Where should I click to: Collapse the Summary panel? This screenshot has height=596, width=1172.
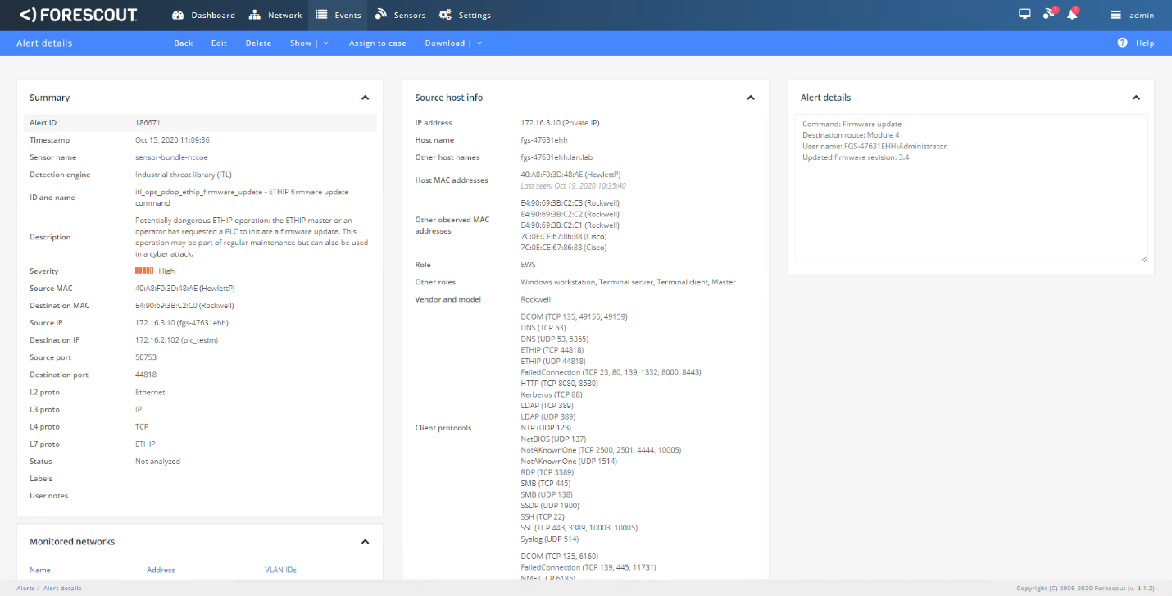tap(366, 98)
